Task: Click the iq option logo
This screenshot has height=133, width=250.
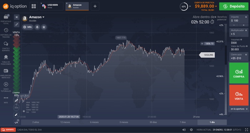Action: point(15,6)
